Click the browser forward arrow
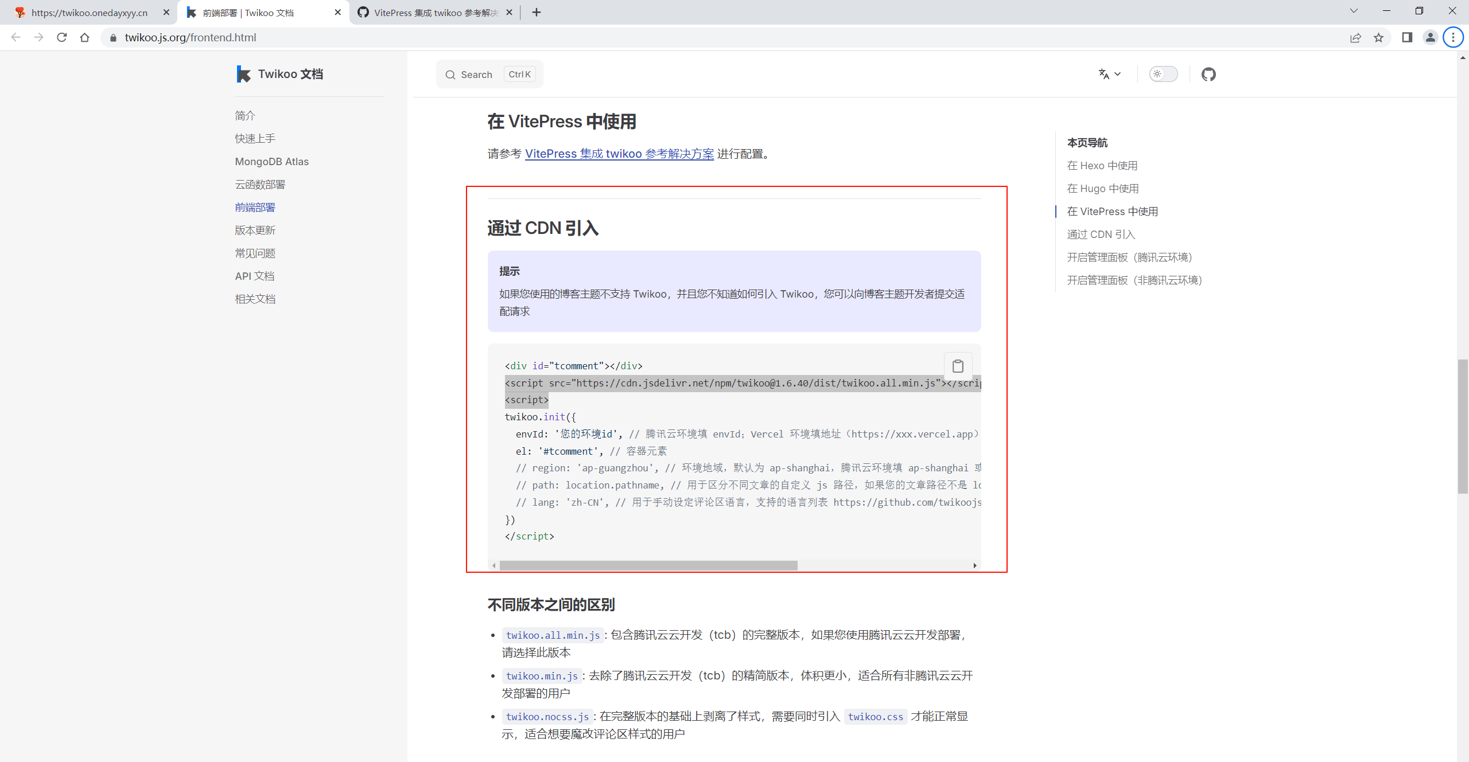The height and width of the screenshot is (762, 1469). pos(38,37)
